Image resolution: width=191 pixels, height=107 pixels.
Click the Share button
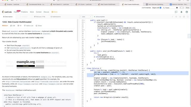tap(39, 26)
